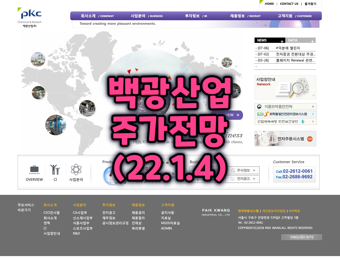Viewport: 340px width, 259px height.
Task: Click the 즐겨찾기 favorites link
Action: point(310,4)
